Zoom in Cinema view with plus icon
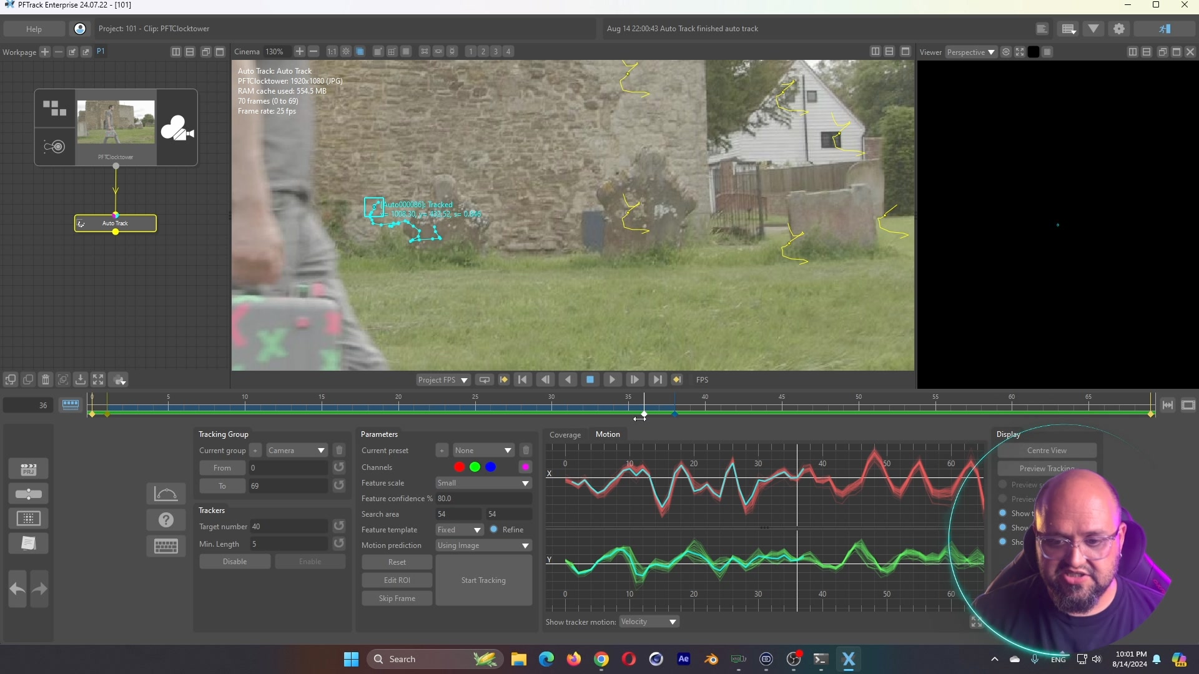 (x=300, y=52)
